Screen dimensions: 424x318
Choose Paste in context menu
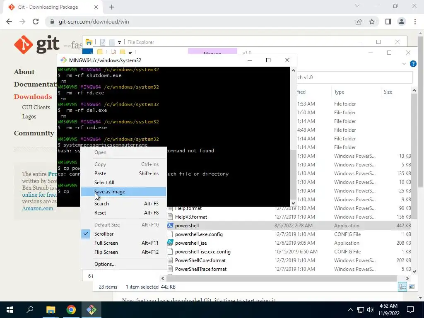click(x=123, y=173)
